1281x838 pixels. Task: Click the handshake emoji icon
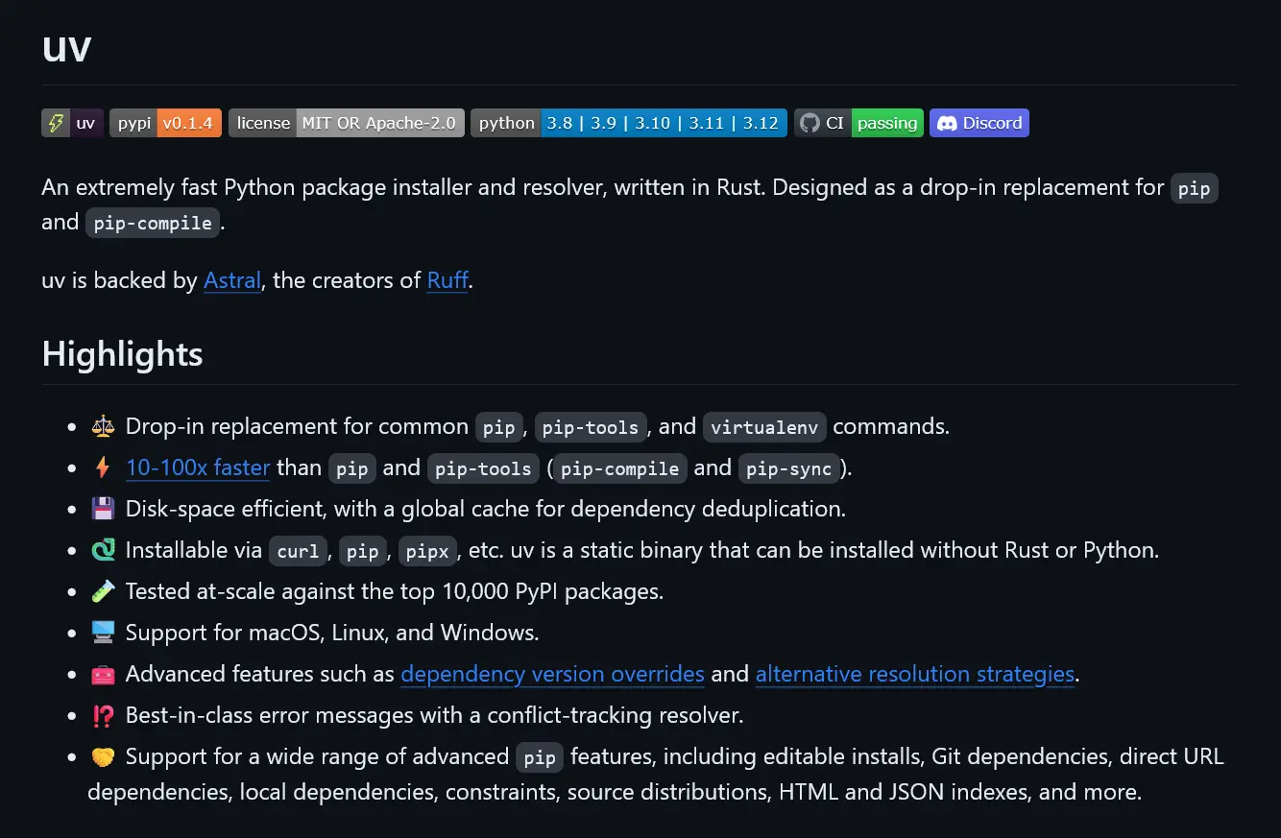(x=103, y=756)
